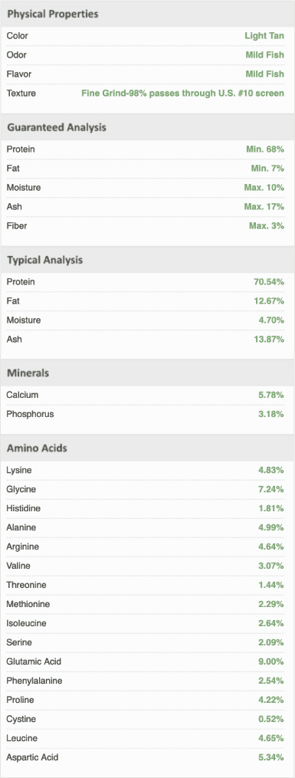Click guaranteed Protein Min. 68% value
The image size is (295, 778).
[x=265, y=149]
